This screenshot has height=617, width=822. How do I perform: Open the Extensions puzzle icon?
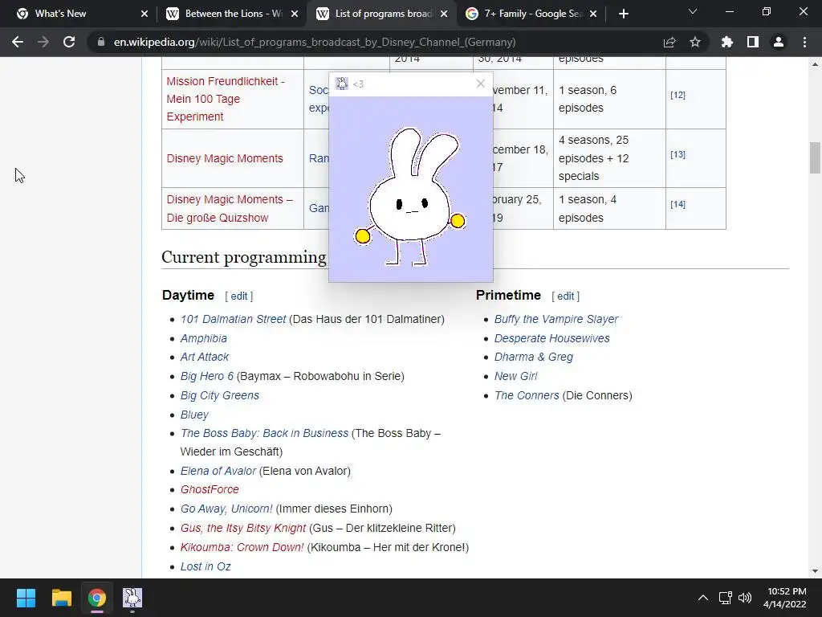[x=727, y=42]
